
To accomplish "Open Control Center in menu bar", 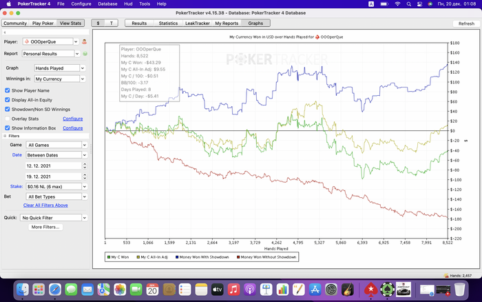I will pyautogui.click(x=419, y=4).
